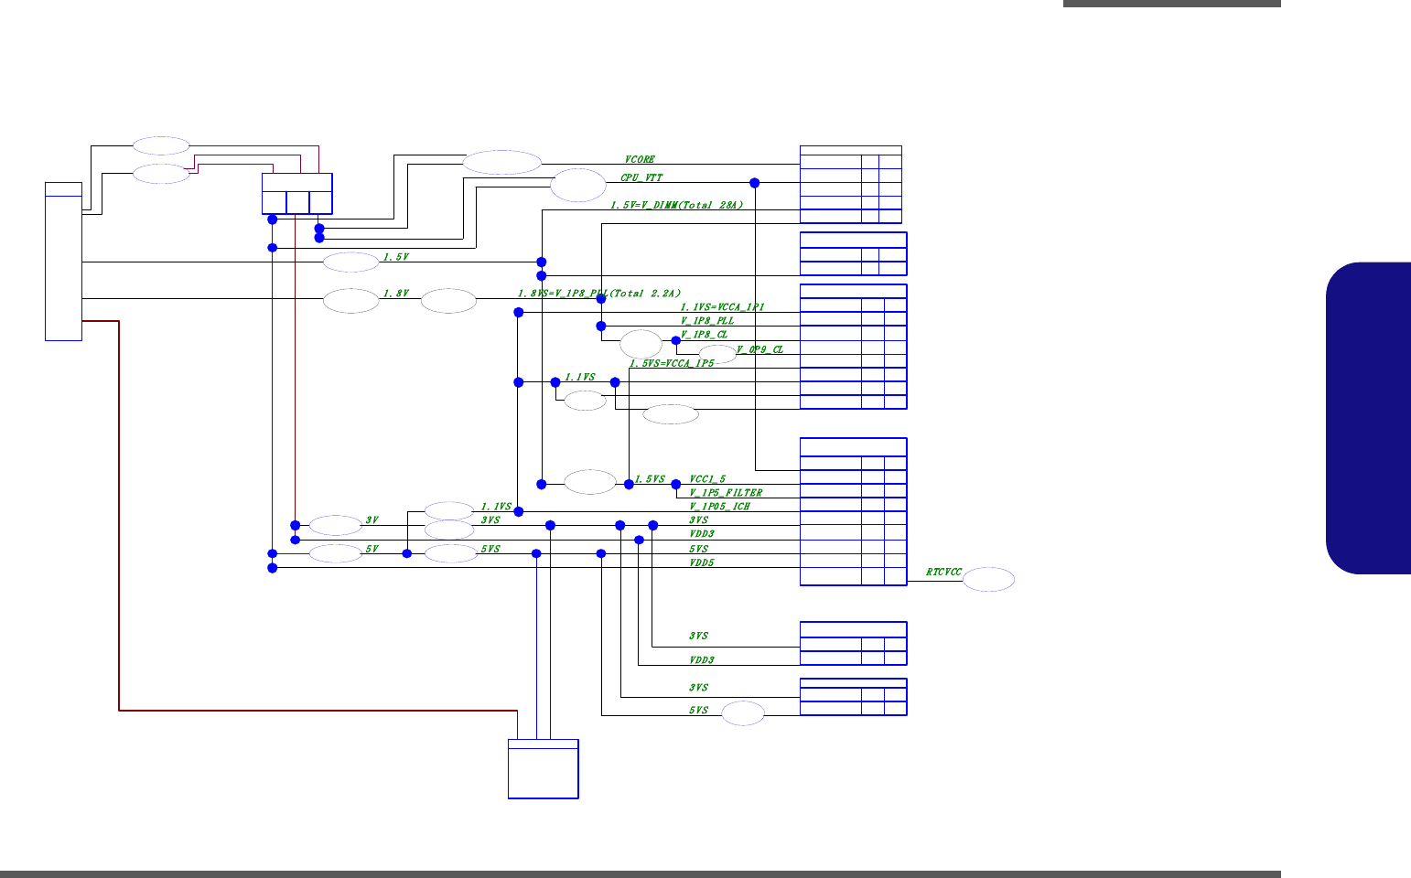
Task: Click the VCORE net label
Action: (x=640, y=160)
